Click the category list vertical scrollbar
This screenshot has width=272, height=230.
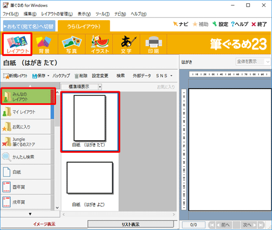[x=57, y=150]
